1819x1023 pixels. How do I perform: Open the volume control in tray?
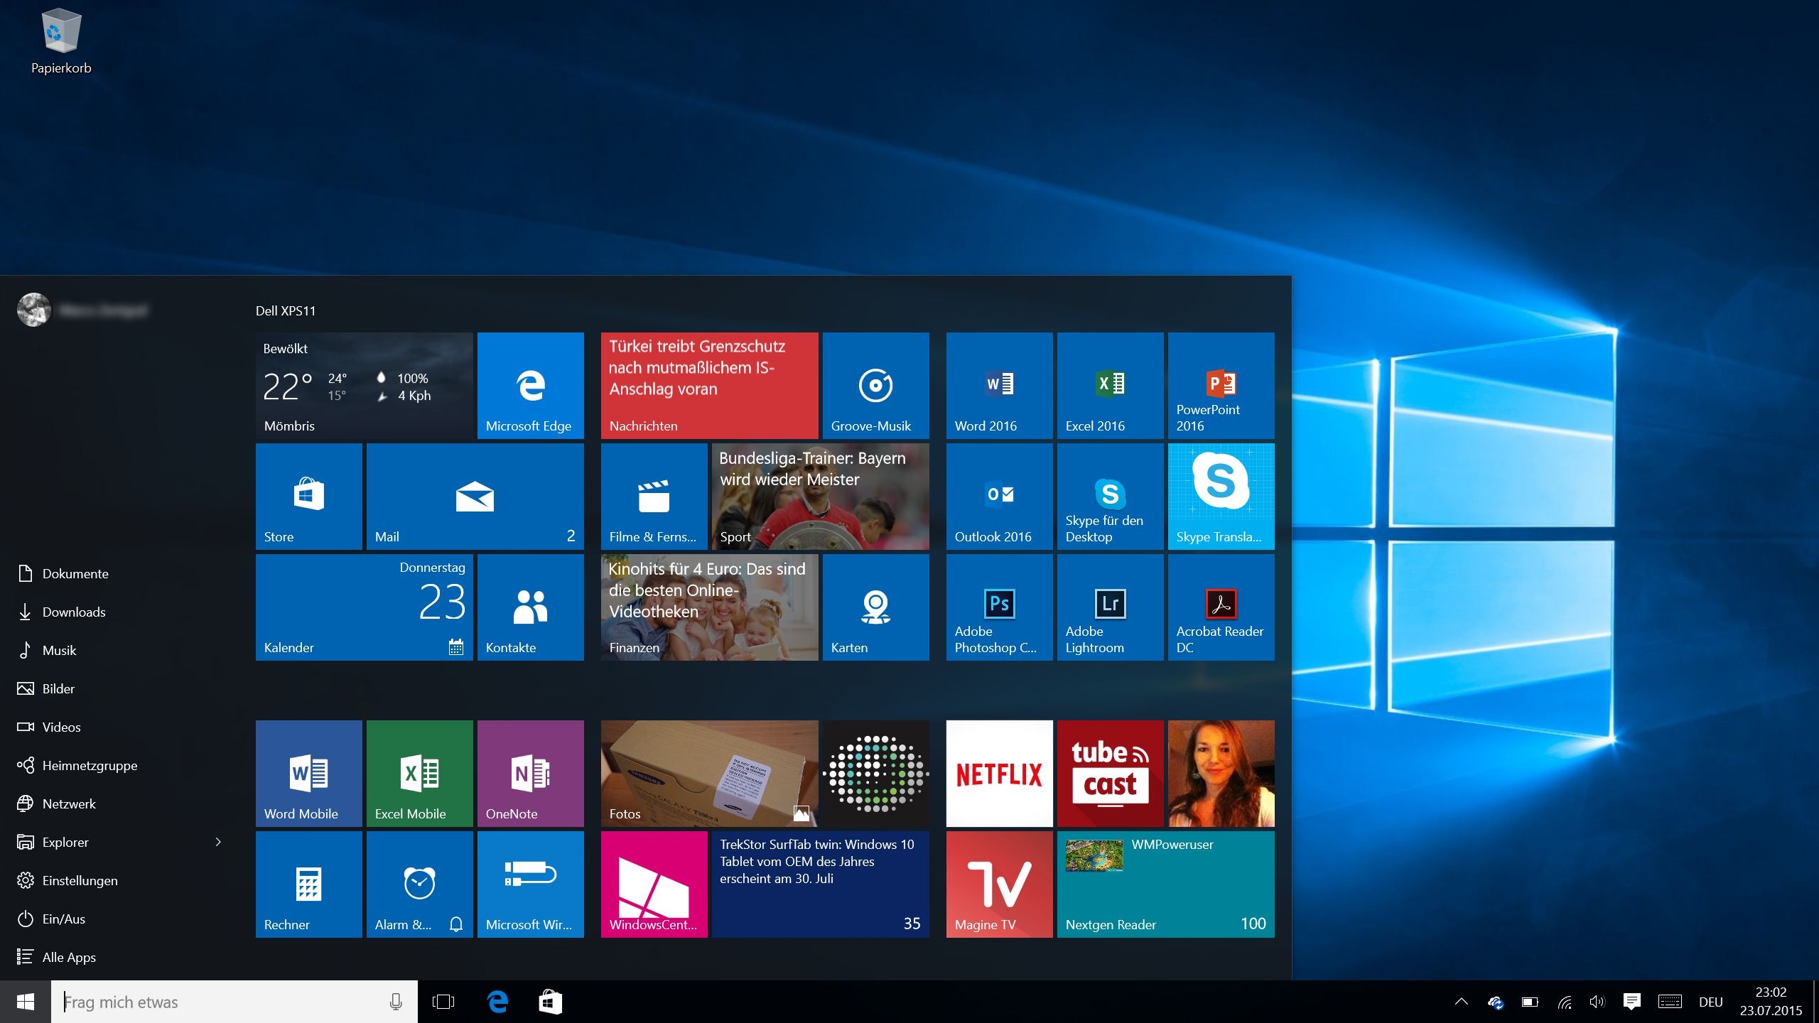1597,1002
